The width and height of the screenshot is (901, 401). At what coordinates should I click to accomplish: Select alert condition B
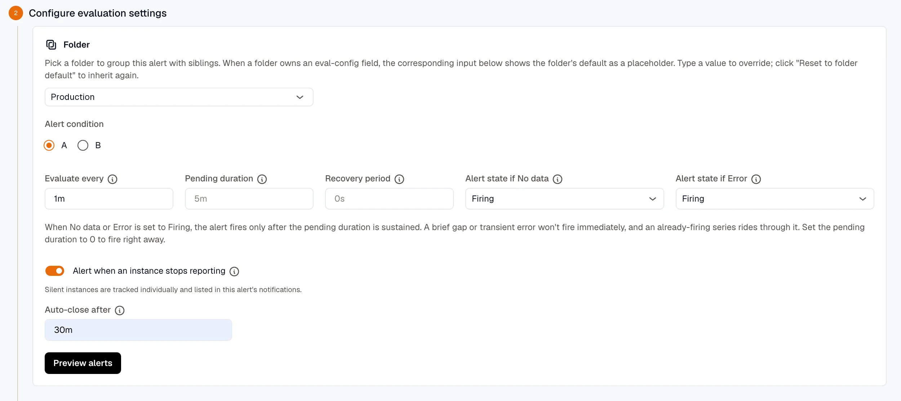pos(83,145)
